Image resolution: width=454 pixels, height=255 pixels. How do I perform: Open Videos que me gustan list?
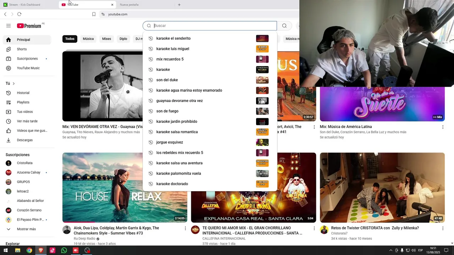click(27, 131)
